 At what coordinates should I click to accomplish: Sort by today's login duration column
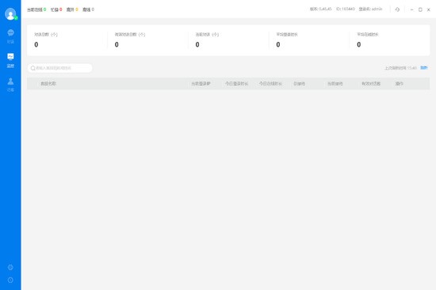click(x=237, y=84)
